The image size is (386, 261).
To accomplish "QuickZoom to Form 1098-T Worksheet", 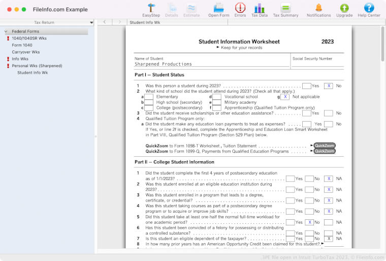I will coord(324,146).
